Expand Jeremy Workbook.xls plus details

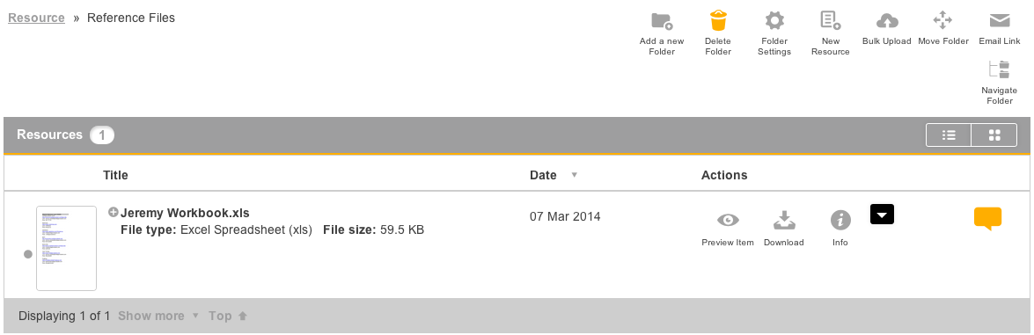[x=113, y=213]
